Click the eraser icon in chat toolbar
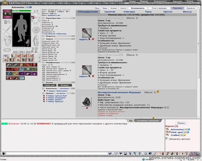This screenshot has height=161, width=202. point(116,154)
